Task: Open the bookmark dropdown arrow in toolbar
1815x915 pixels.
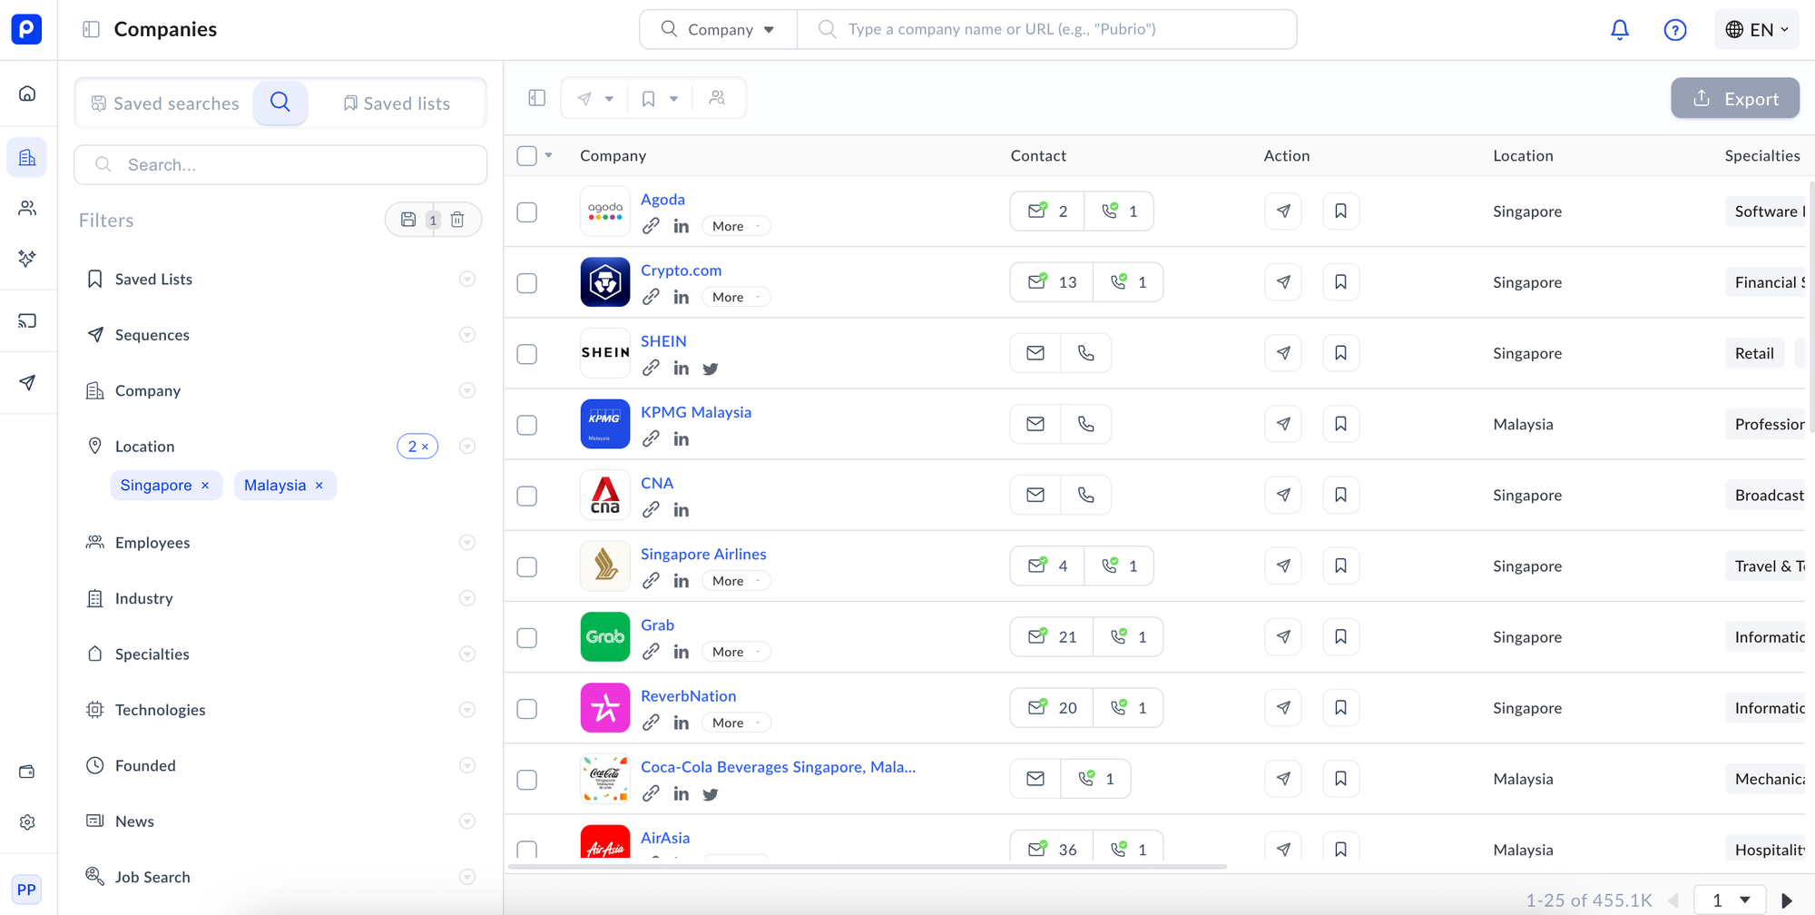Action: pos(674,99)
